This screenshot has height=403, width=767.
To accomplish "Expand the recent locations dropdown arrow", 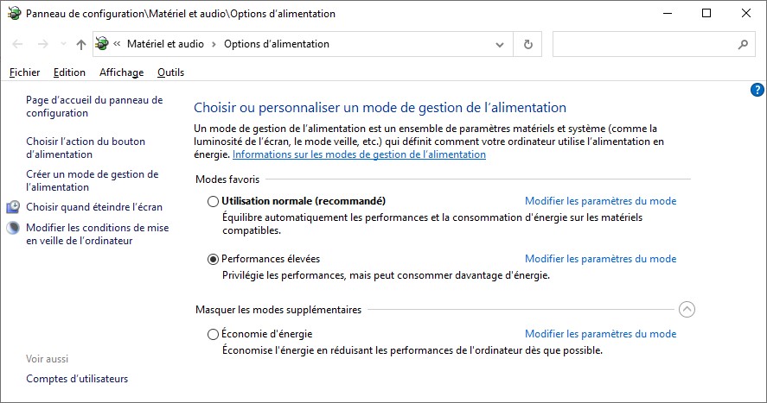I will coord(62,44).
